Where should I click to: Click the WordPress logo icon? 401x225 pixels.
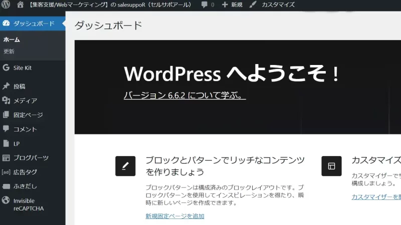click(6, 4)
